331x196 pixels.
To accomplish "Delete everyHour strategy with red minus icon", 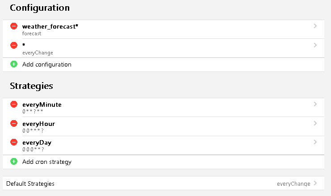I will [x=14, y=123].
